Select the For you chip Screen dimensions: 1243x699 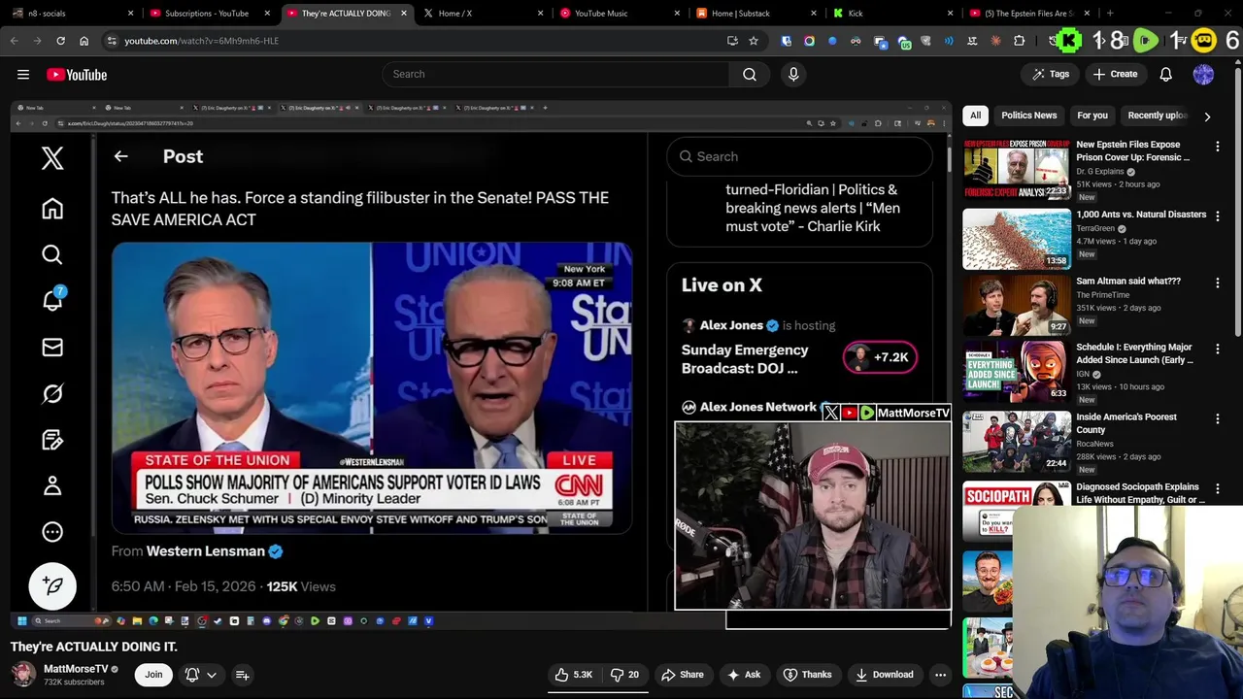click(1092, 116)
